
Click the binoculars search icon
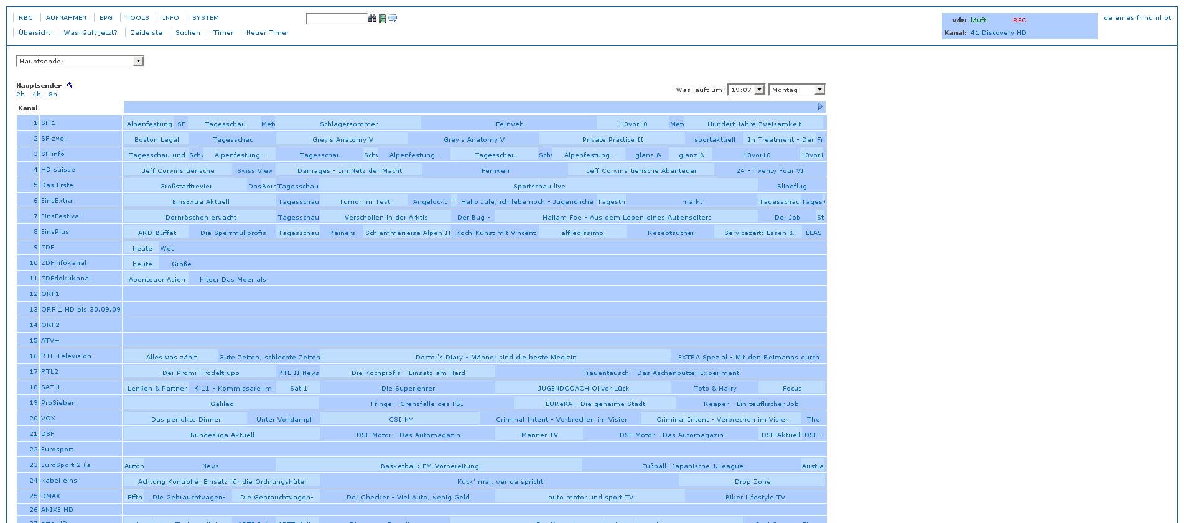[x=372, y=19]
